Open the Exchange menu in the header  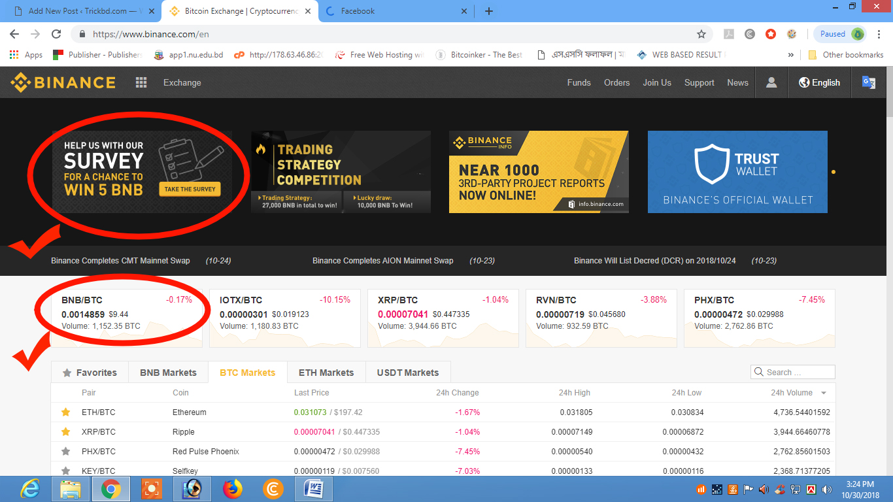coord(182,82)
